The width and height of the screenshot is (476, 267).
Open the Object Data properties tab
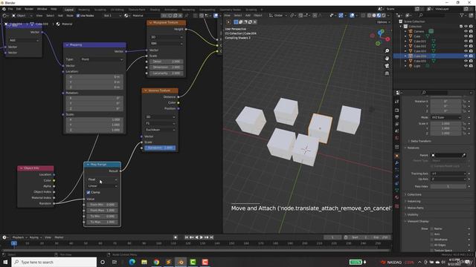point(396,191)
